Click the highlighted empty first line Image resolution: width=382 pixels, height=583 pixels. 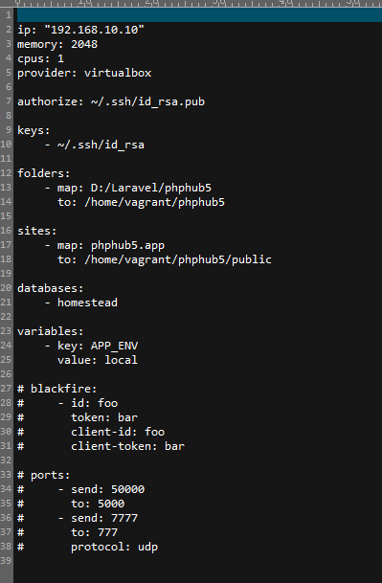click(199, 15)
